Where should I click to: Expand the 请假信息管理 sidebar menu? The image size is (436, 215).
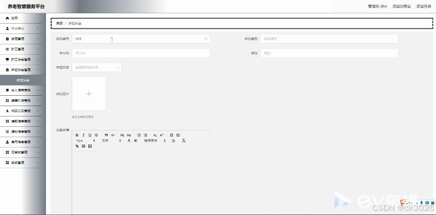coord(21,121)
